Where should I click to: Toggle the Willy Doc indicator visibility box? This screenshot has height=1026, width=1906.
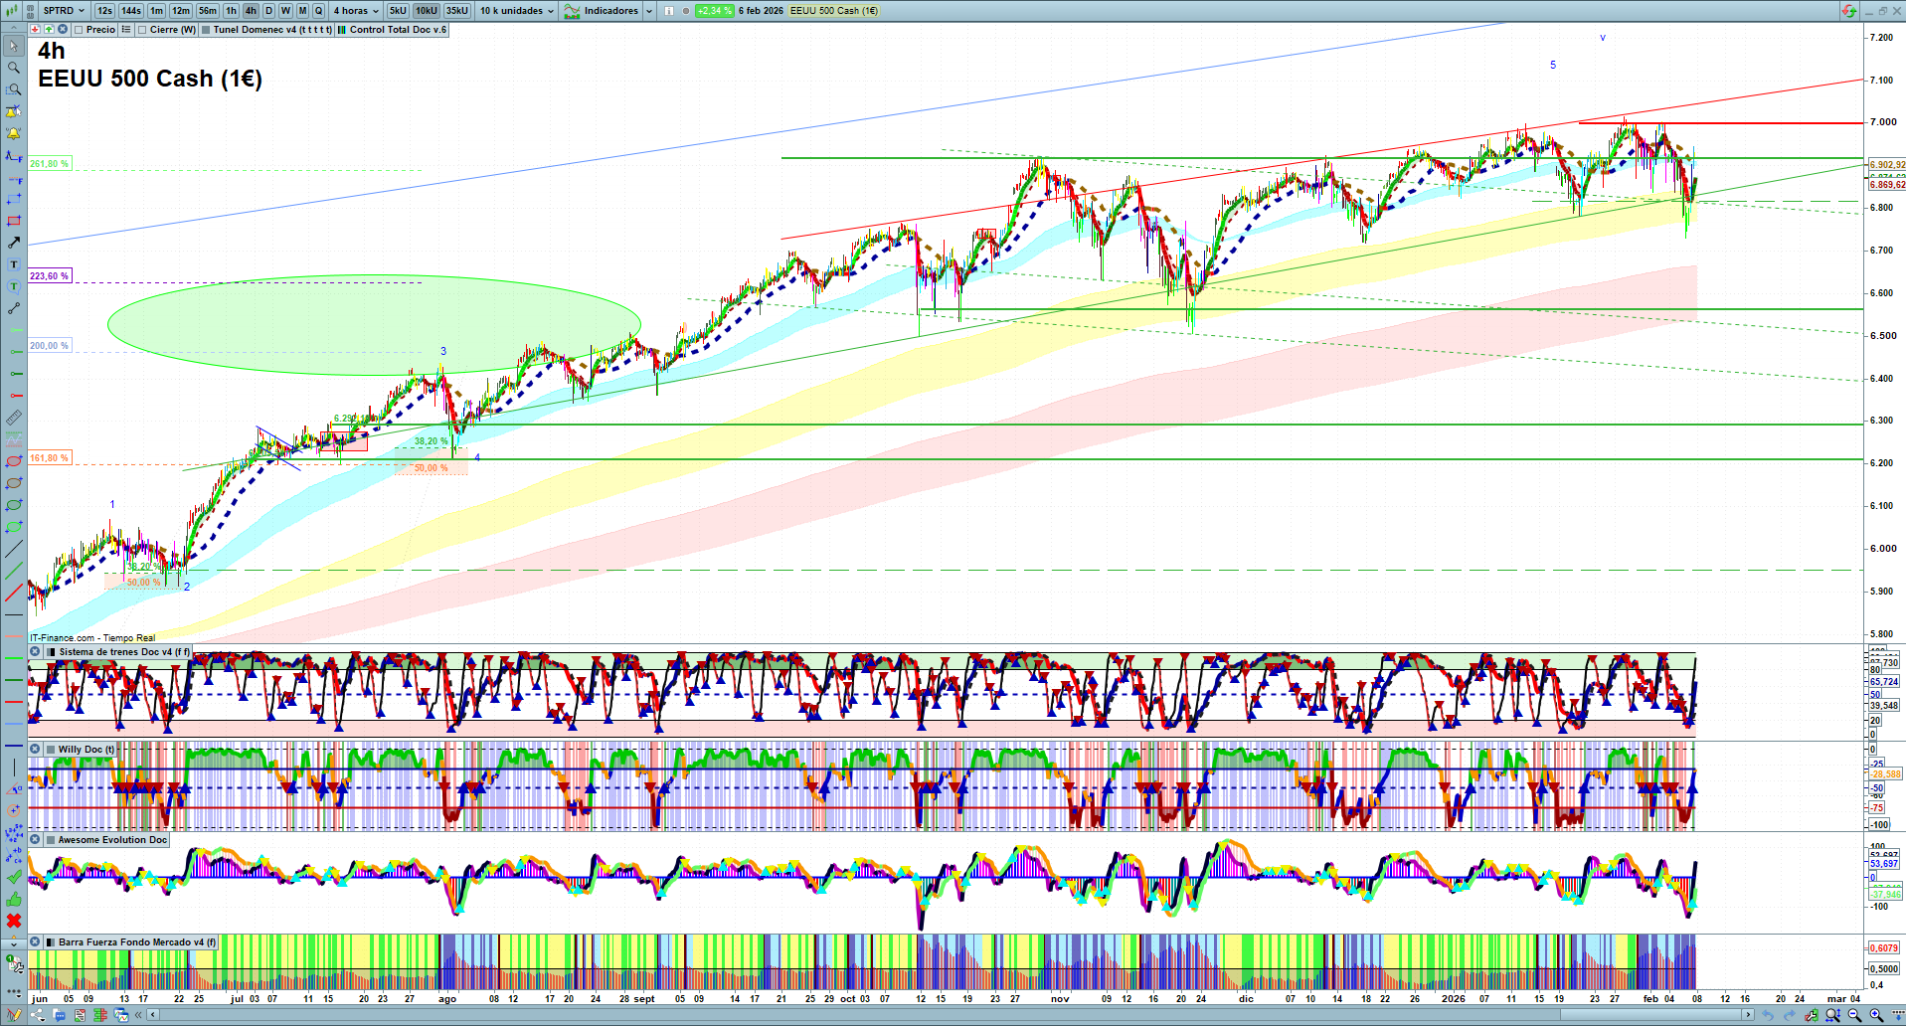(51, 750)
